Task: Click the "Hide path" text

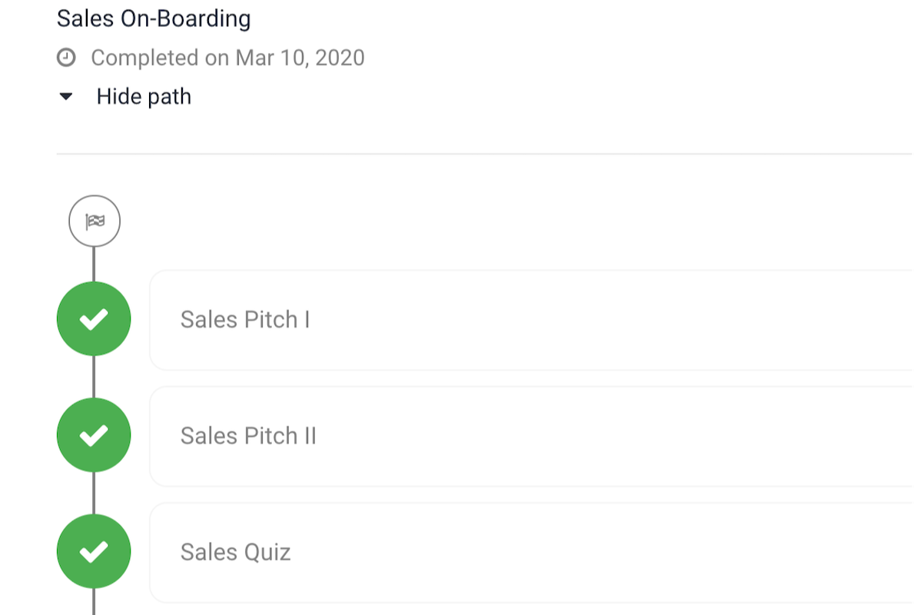Action: [144, 97]
